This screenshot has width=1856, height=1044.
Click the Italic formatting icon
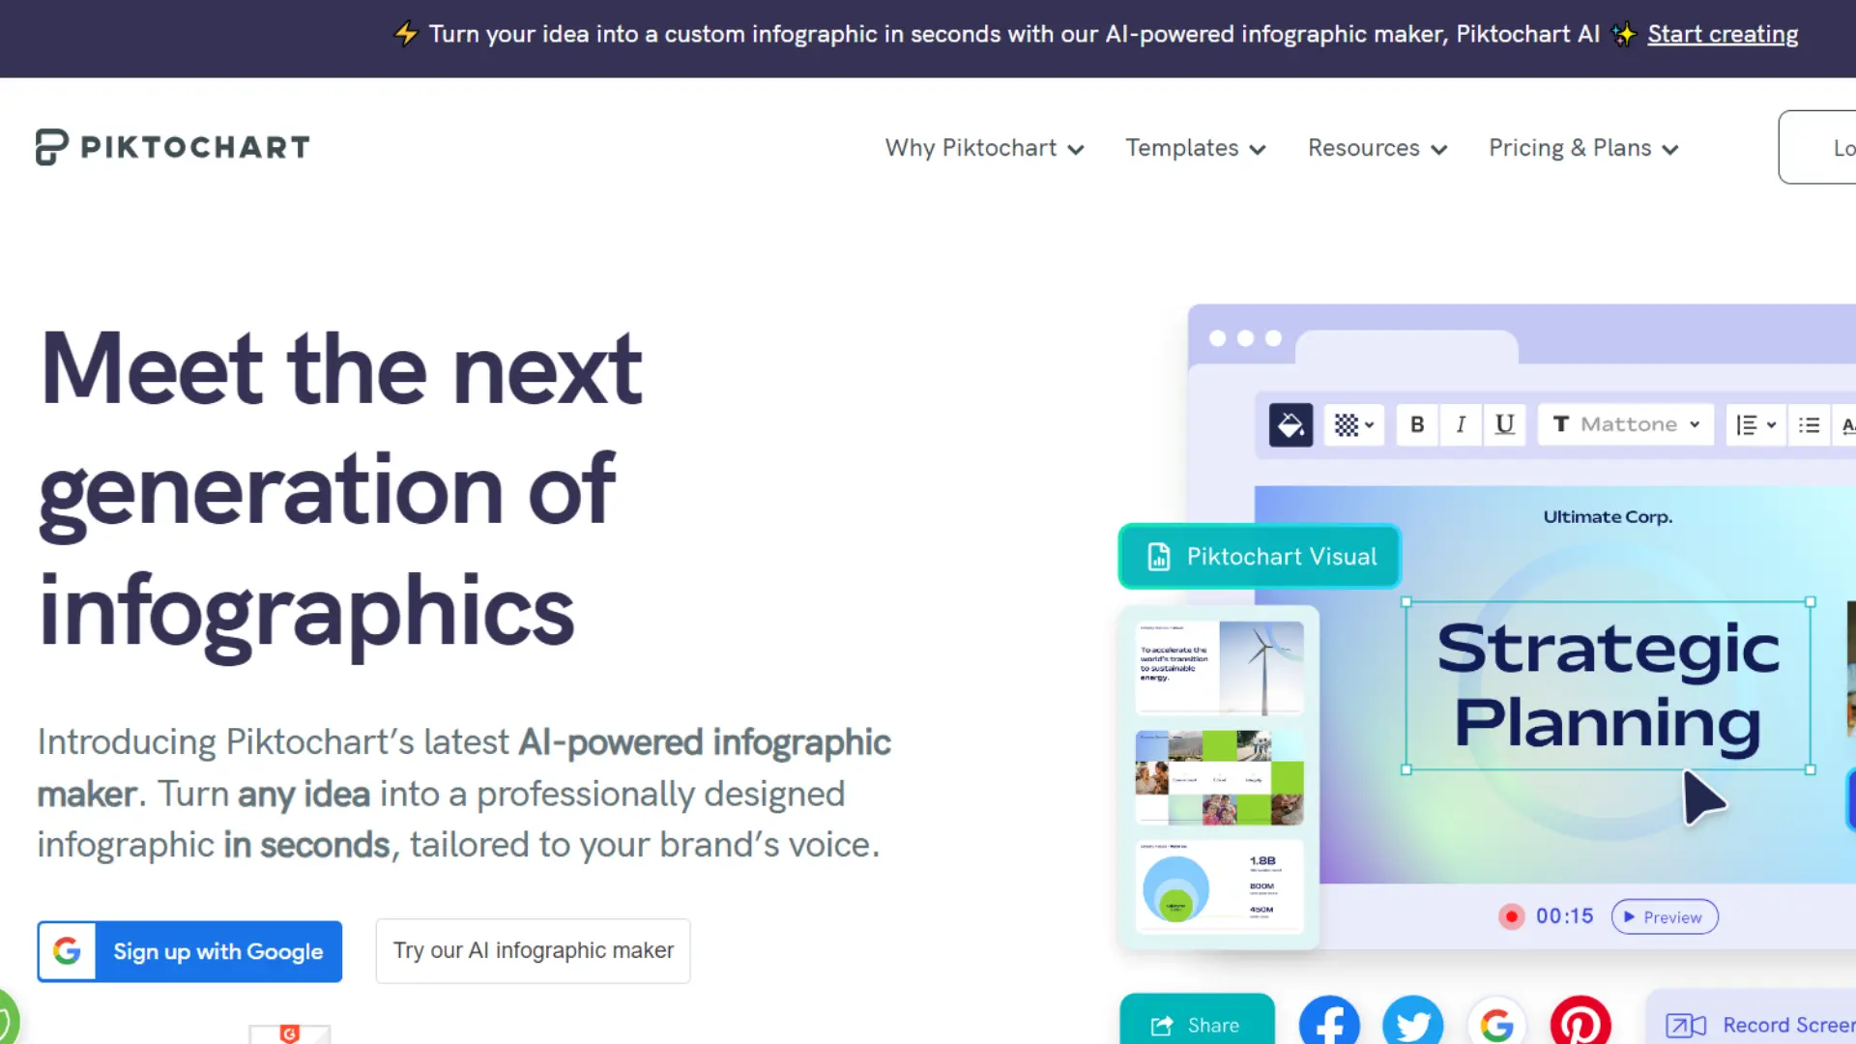[1461, 424]
